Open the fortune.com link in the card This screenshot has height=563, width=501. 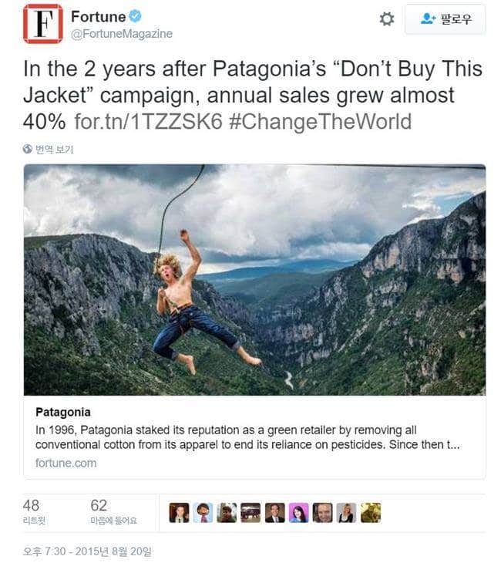(66, 464)
